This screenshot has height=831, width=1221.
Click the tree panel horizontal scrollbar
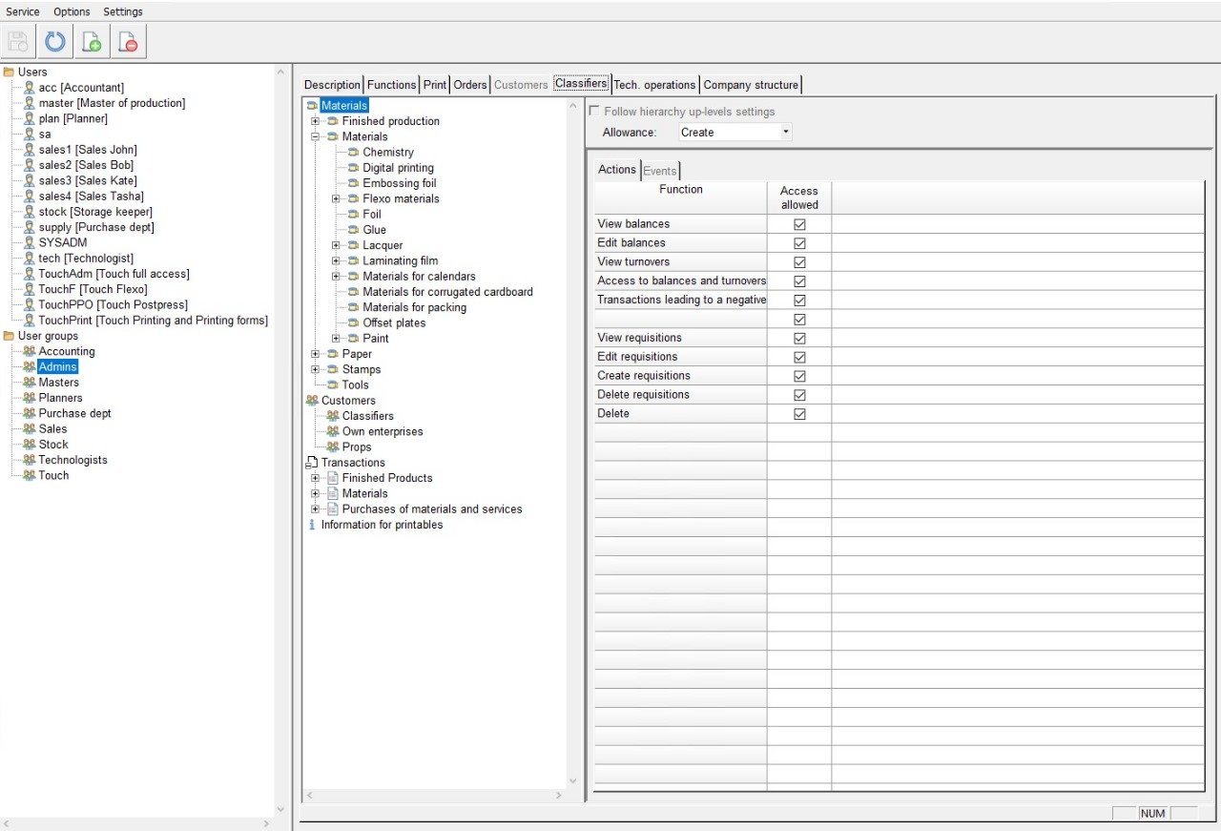(434, 795)
